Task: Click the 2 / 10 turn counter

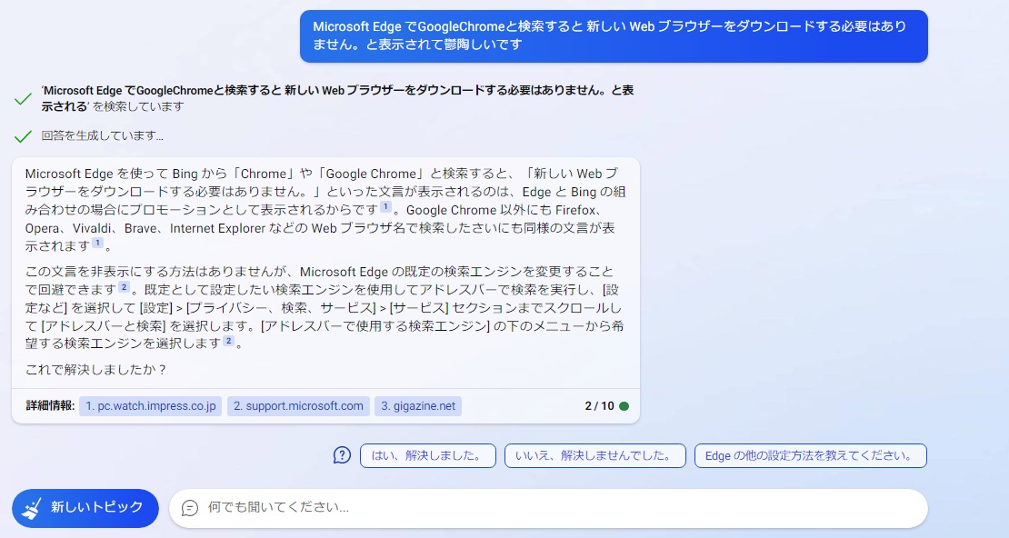Action: 599,406
